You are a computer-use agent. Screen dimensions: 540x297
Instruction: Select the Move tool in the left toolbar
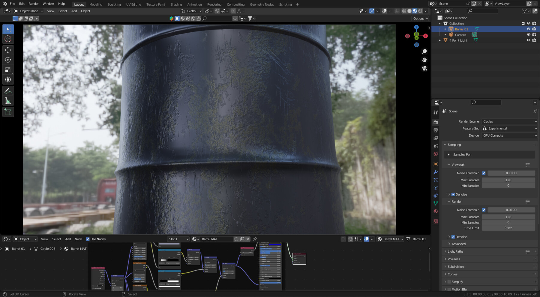8,50
